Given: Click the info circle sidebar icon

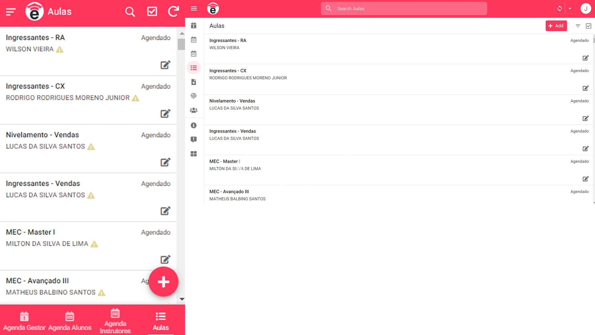Looking at the screenshot, I should (x=194, y=125).
